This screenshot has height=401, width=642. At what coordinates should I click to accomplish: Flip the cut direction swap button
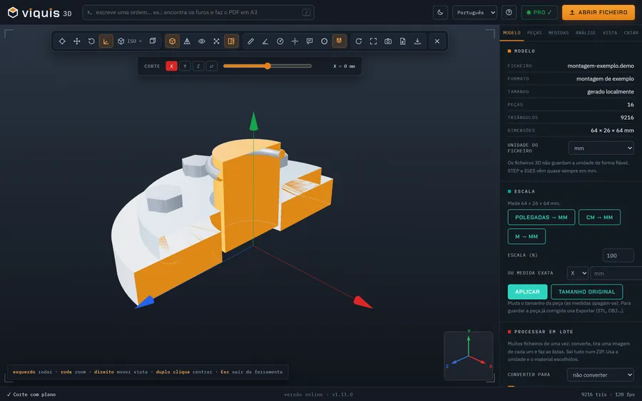coord(212,66)
